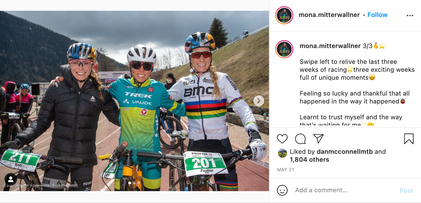The height and width of the screenshot is (203, 421).
Task: Show tagged people in the photo
Action: 11,179
